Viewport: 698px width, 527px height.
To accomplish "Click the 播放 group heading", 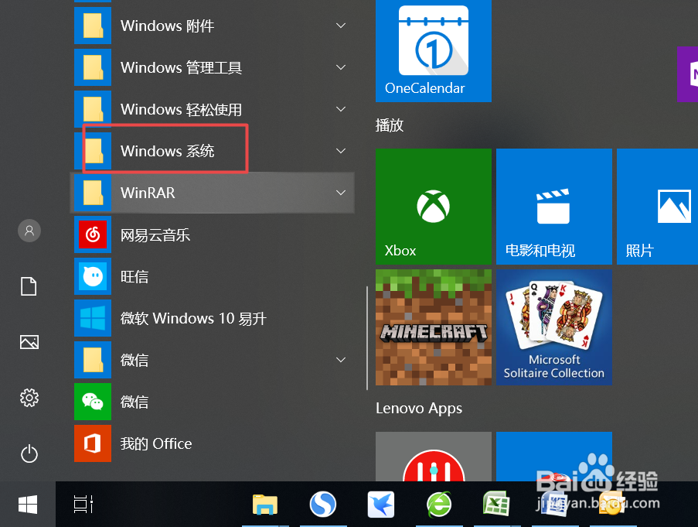I will [390, 125].
